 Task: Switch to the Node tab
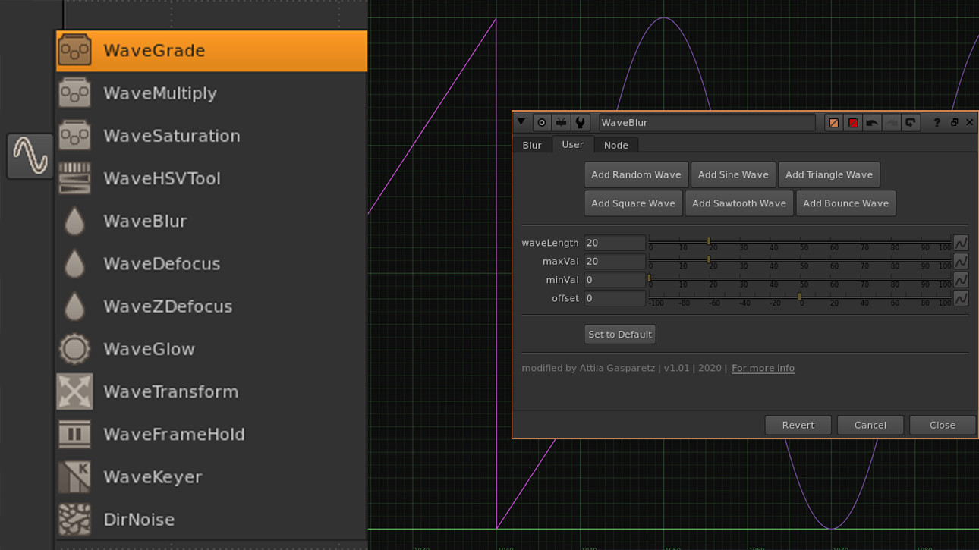616,145
